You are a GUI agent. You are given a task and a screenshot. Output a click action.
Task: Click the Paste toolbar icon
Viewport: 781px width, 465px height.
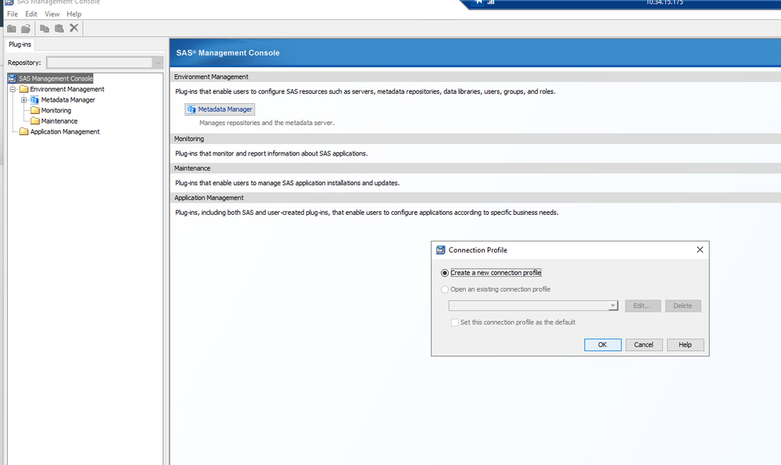(x=59, y=28)
